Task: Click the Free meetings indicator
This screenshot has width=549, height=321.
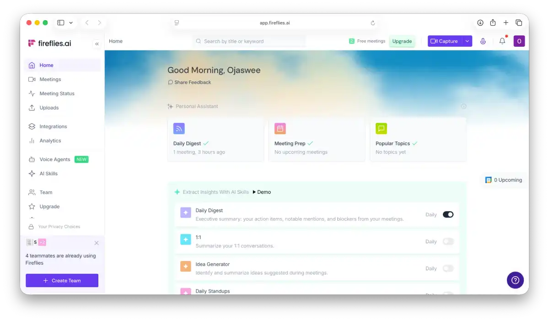Action: point(367,41)
